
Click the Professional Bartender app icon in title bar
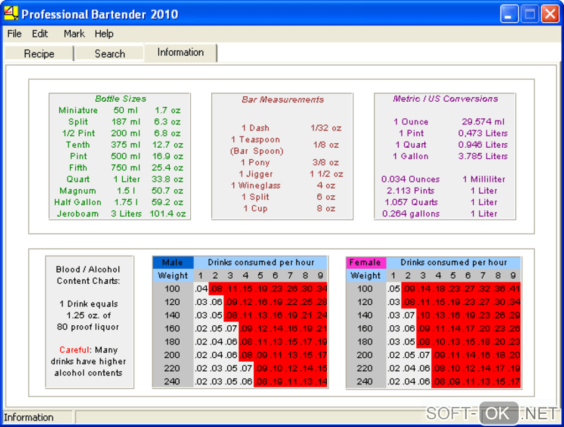[11, 13]
